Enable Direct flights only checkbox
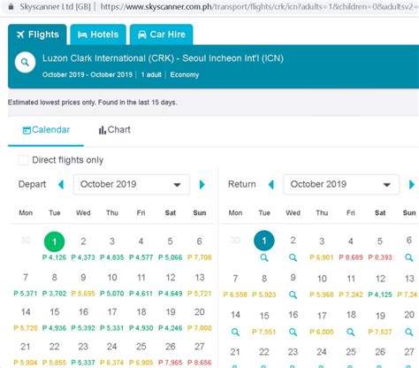This screenshot has height=368, width=419. pos(23,160)
